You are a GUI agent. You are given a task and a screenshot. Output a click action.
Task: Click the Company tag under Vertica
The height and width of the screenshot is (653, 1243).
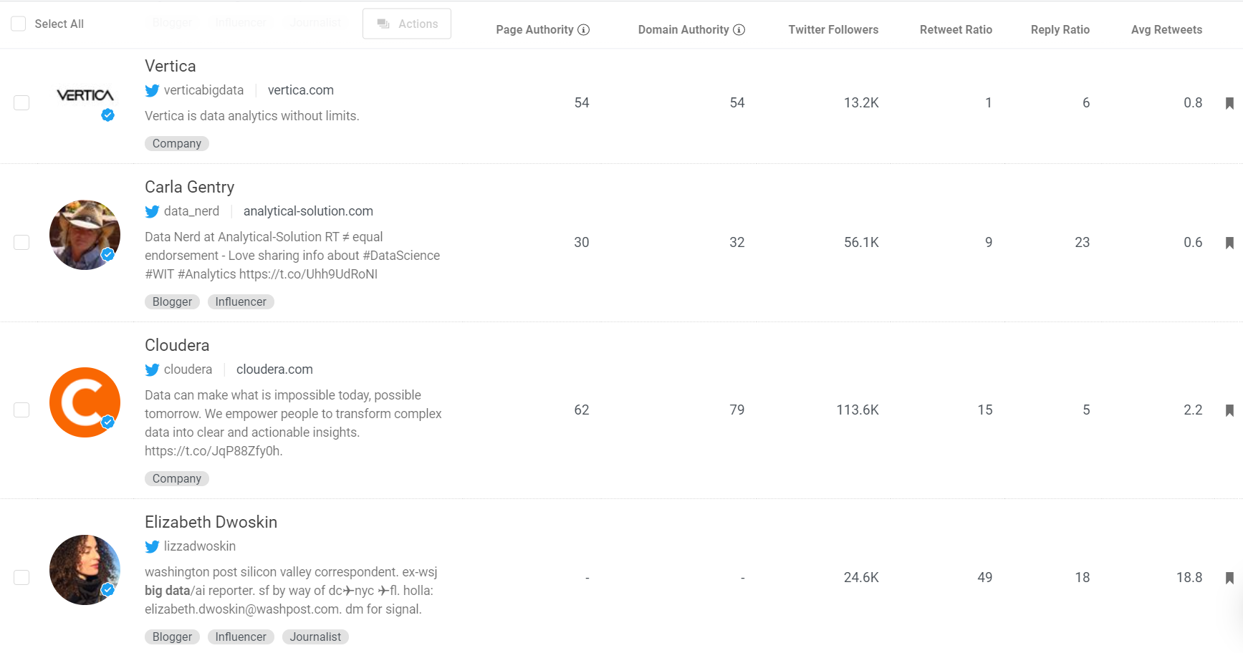[x=176, y=143]
